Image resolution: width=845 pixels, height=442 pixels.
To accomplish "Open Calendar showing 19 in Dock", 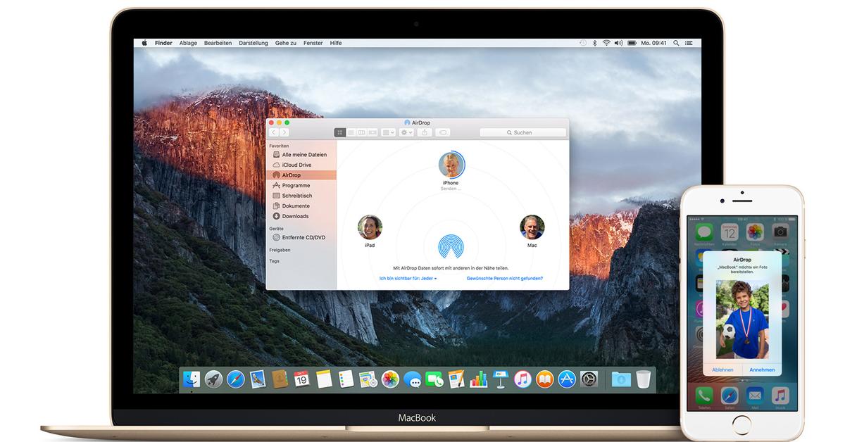I will point(301,379).
